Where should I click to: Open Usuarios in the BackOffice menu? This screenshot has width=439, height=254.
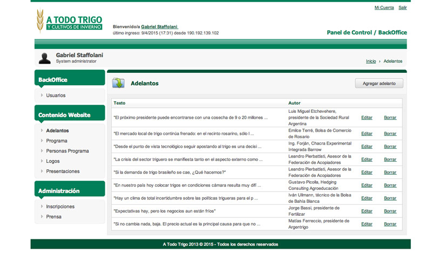click(x=56, y=95)
